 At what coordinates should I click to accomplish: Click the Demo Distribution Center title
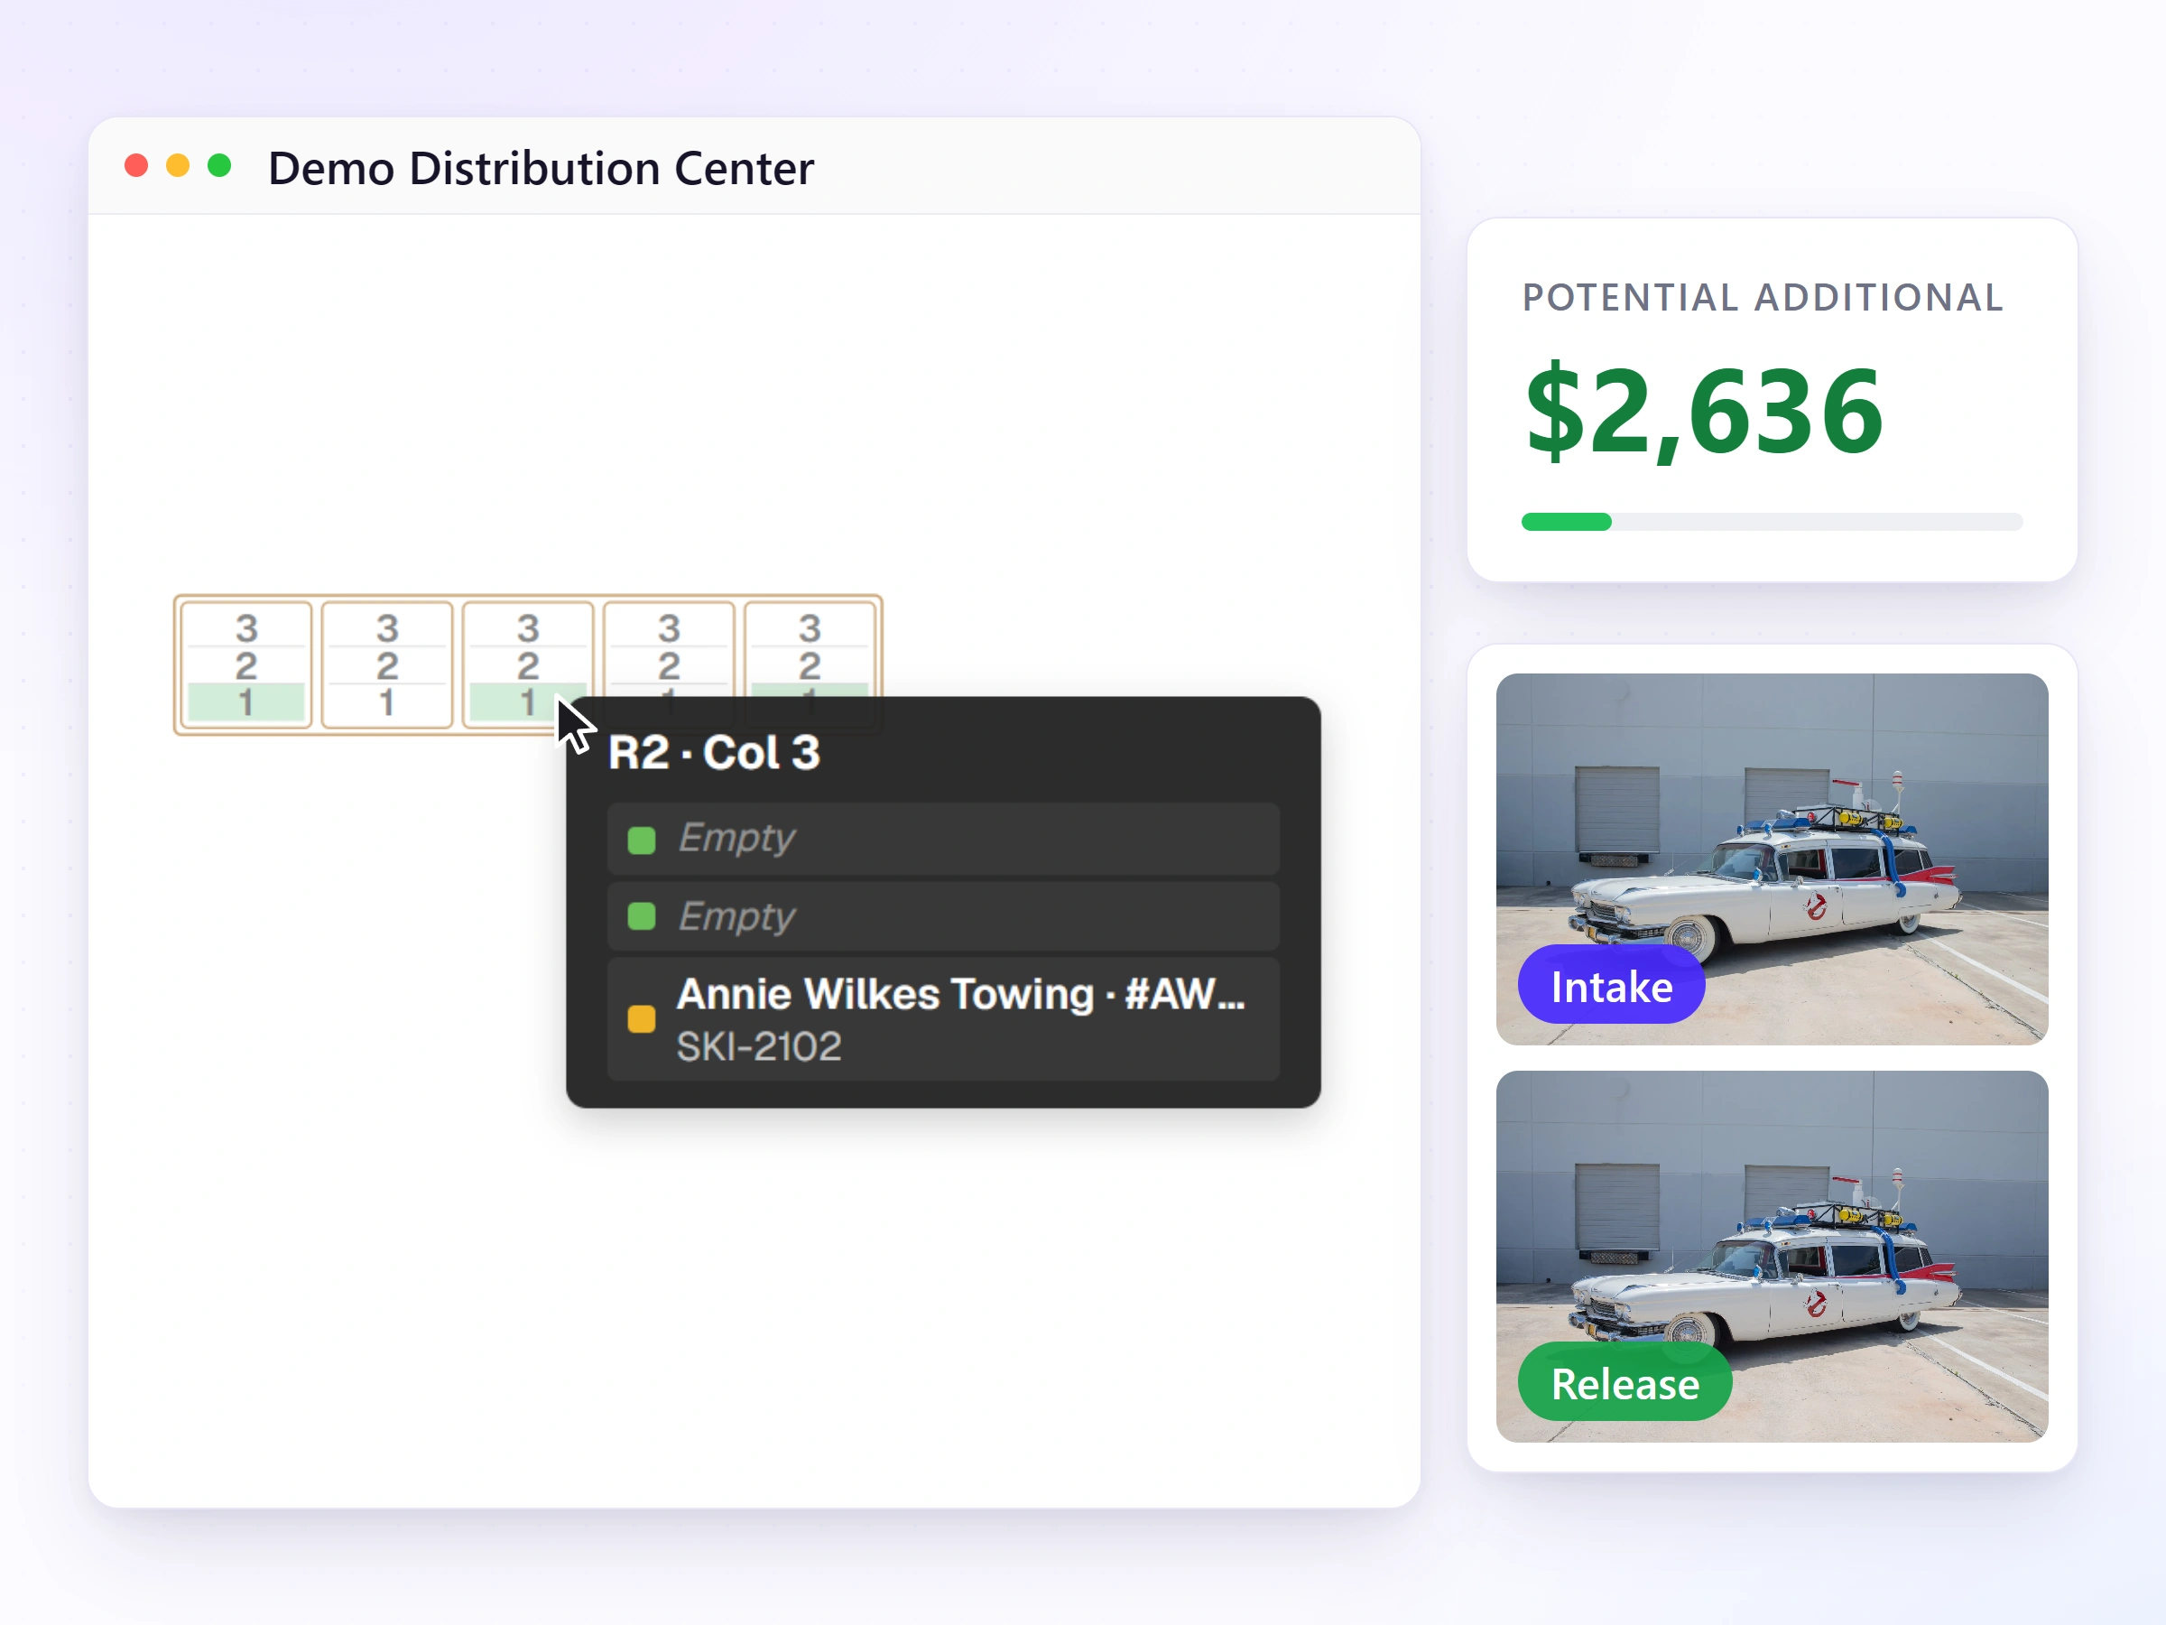(x=541, y=169)
